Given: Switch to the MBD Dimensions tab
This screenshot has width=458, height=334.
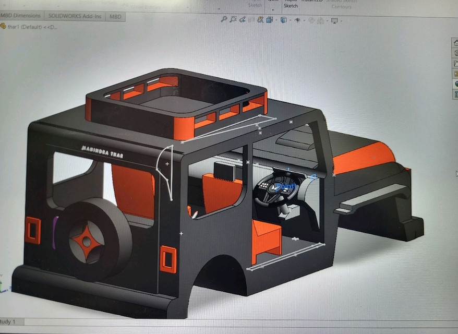Looking at the screenshot, I should coord(21,16).
